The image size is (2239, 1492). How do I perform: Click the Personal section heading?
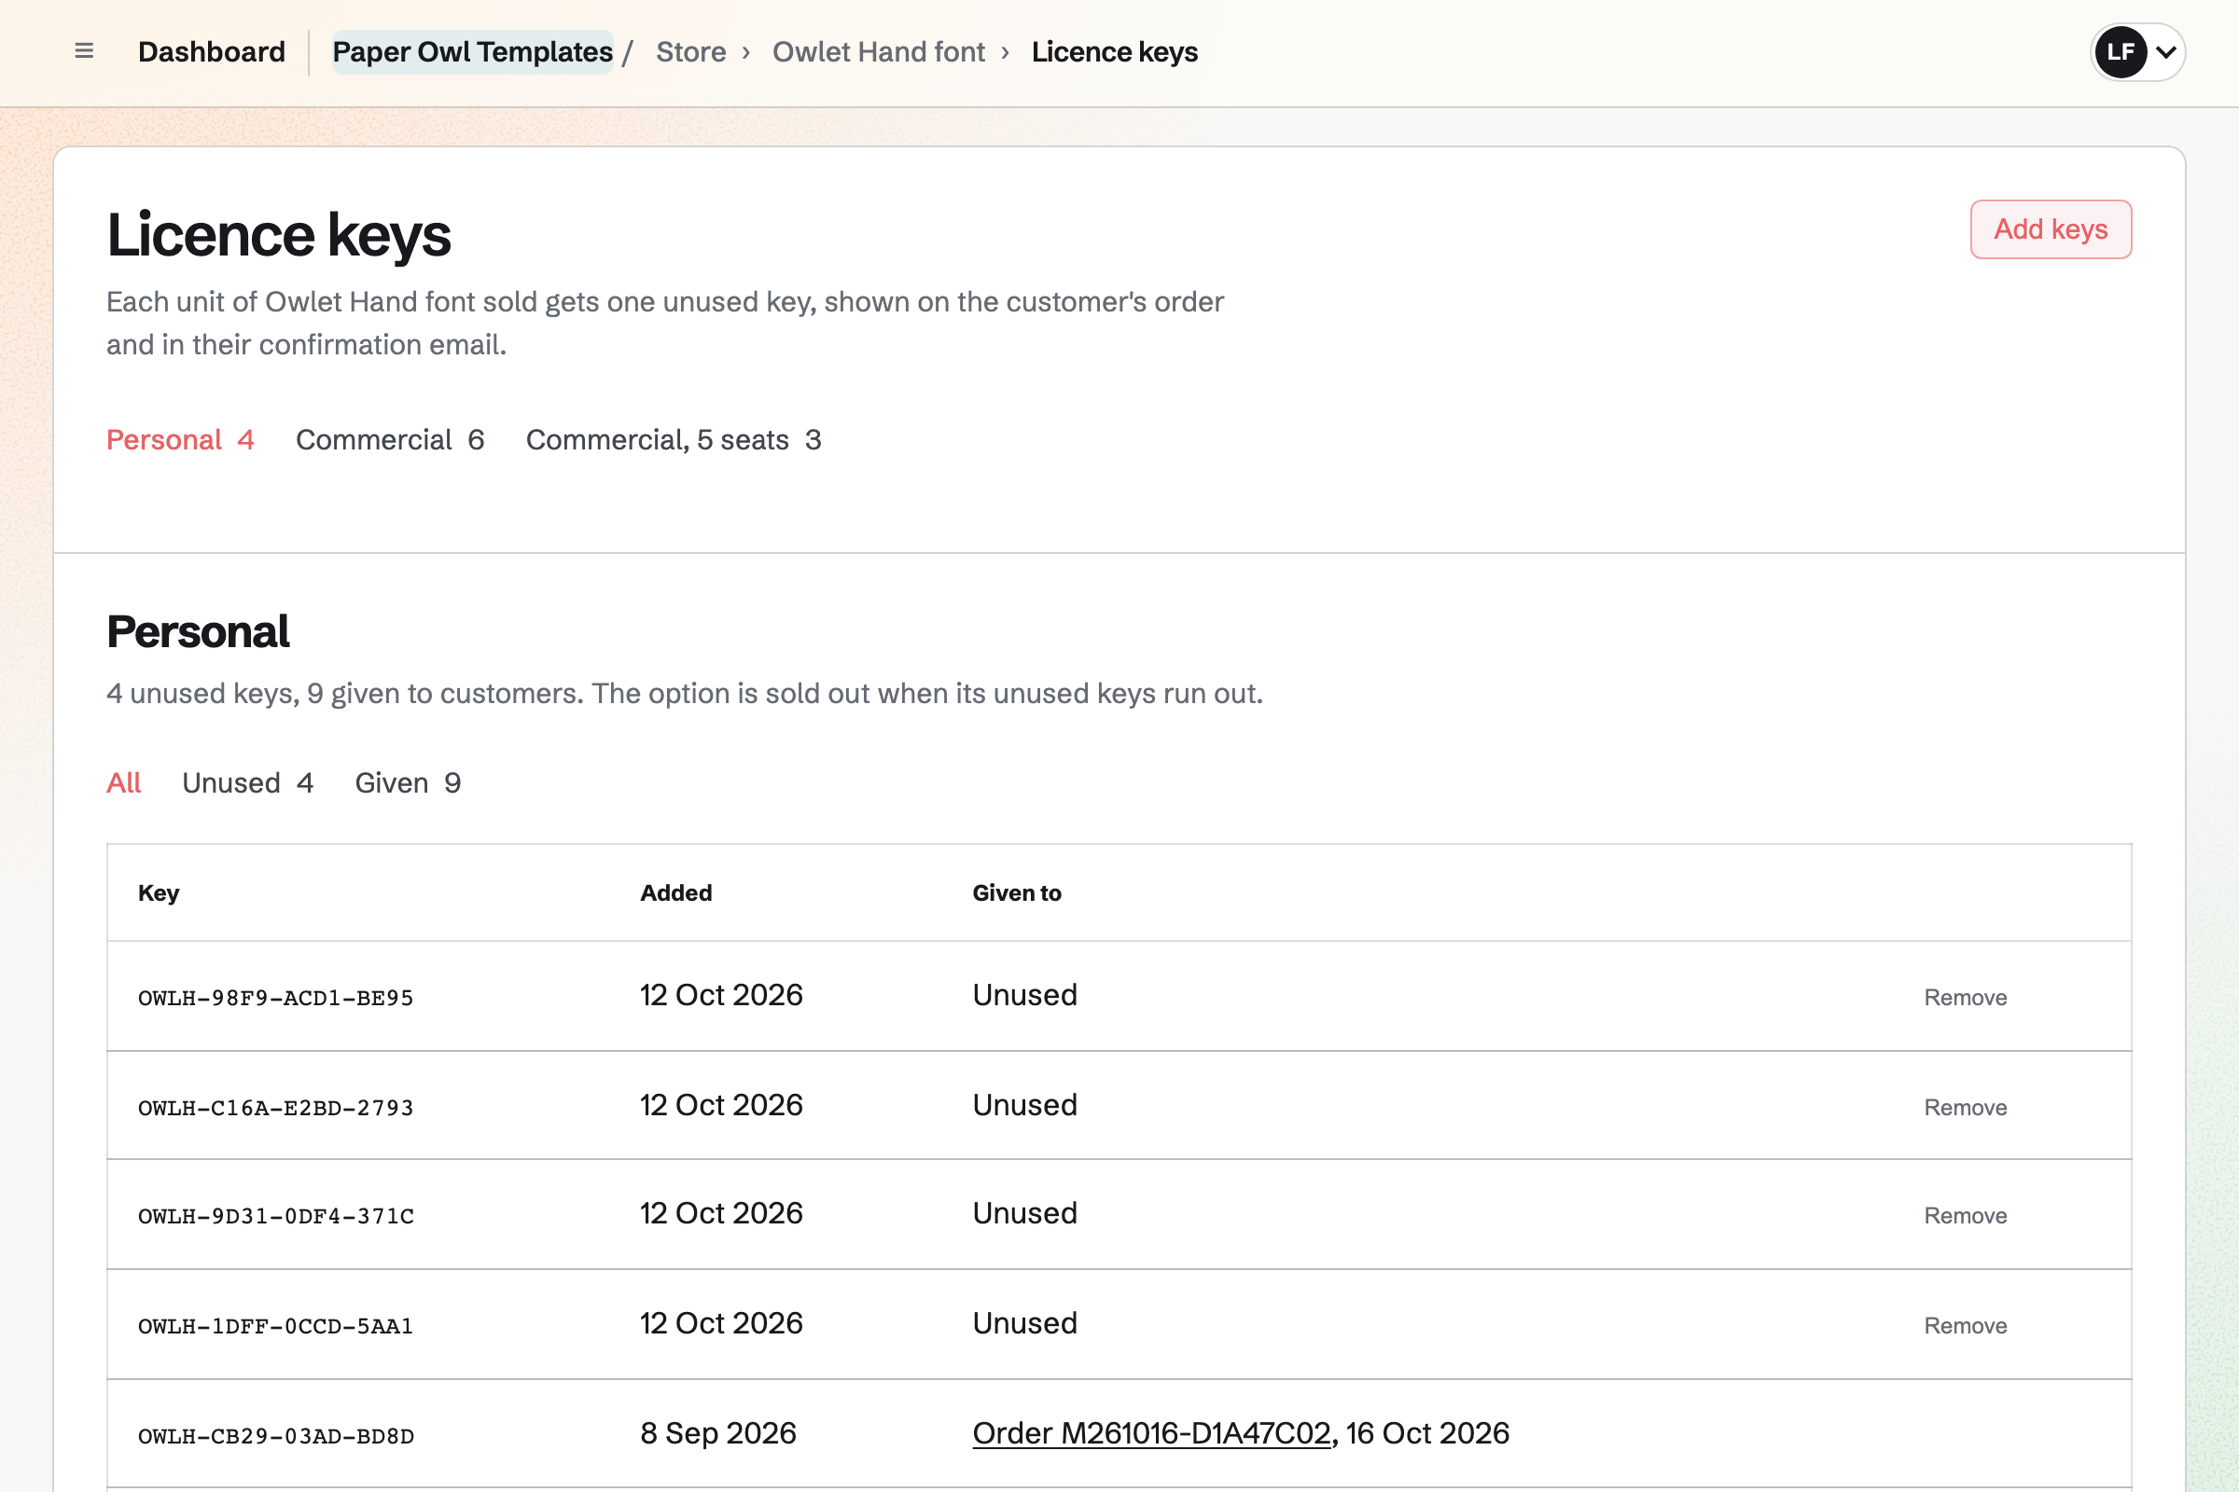(198, 632)
